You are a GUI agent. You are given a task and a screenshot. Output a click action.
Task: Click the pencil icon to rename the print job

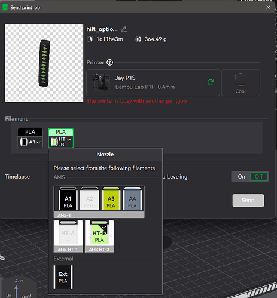click(124, 29)
